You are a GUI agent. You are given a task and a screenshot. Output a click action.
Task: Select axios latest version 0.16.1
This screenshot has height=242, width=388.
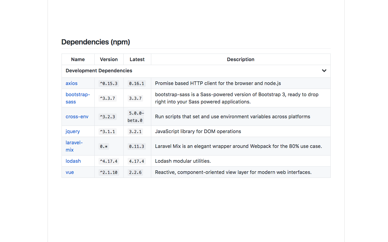coord(137,83)
